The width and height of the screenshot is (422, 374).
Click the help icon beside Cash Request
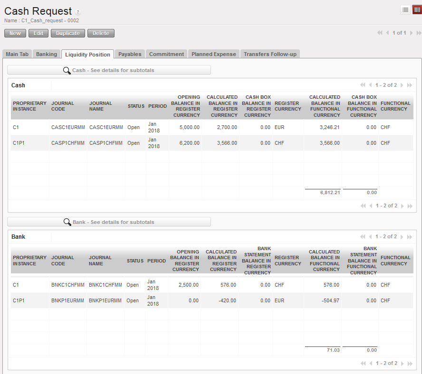78,12
